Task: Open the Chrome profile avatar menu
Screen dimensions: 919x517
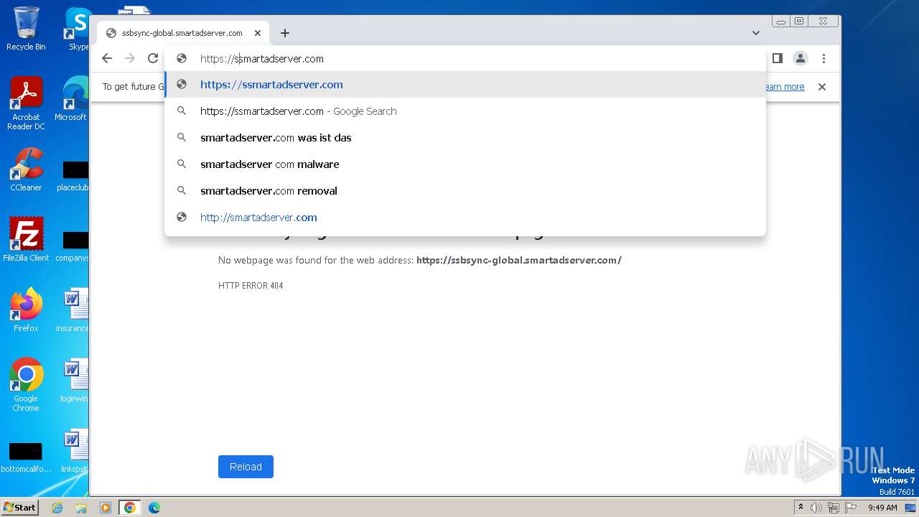Action: click(801, 58)
